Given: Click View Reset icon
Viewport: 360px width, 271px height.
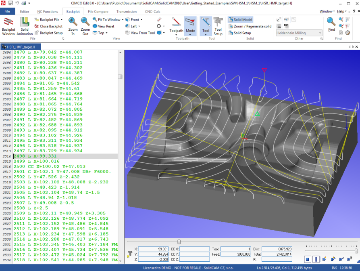Looking at the screenshot, I should coord(103,26).
